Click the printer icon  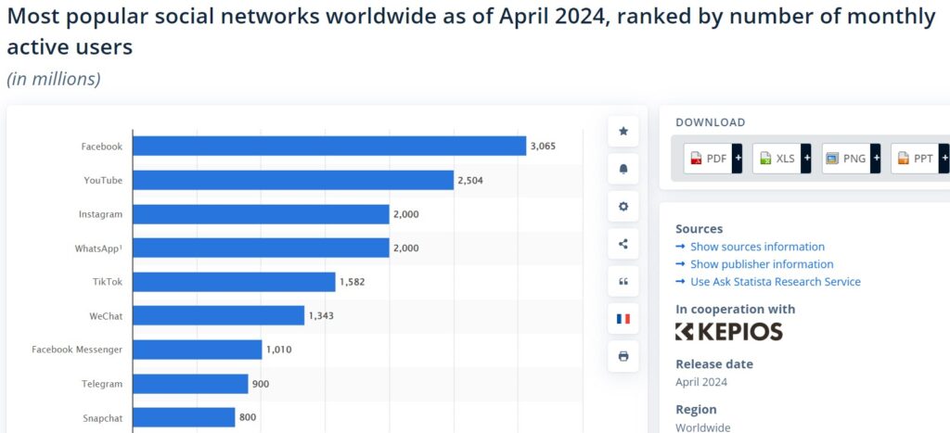(623, 356)
